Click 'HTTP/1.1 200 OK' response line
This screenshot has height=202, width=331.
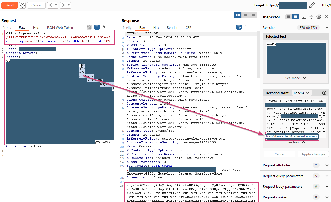142,33
